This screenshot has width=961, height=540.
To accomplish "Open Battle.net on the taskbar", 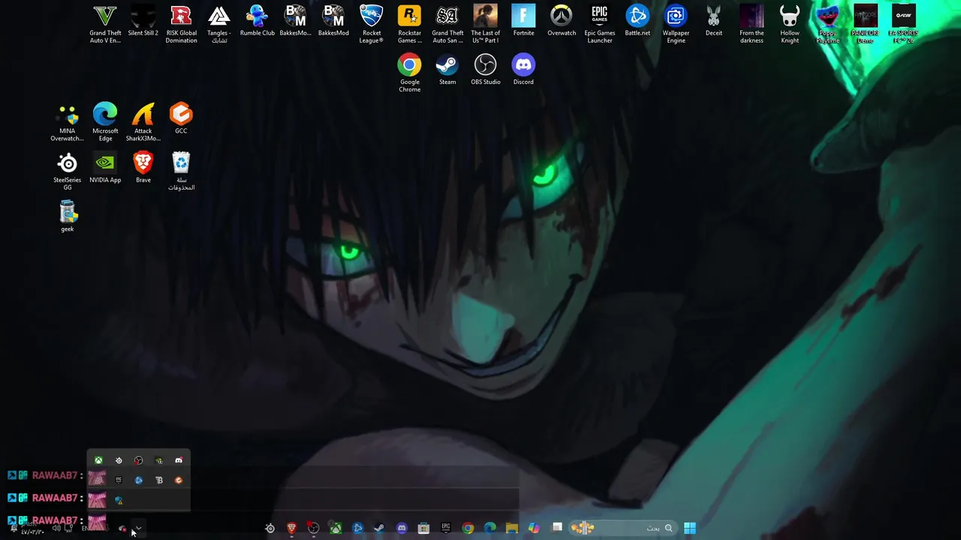I will coord(357,528).
